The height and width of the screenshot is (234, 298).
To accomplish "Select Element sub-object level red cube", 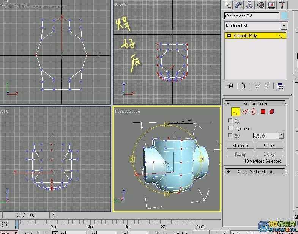I will (x=272, y=112).
